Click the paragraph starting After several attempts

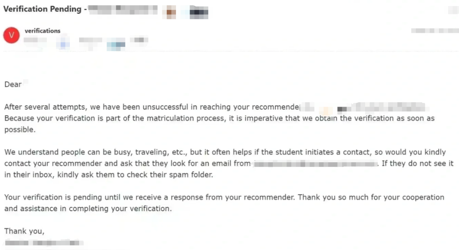click(219, 118)
